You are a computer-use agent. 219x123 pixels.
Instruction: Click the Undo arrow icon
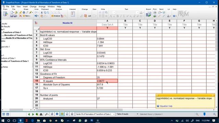pos(36,16)
